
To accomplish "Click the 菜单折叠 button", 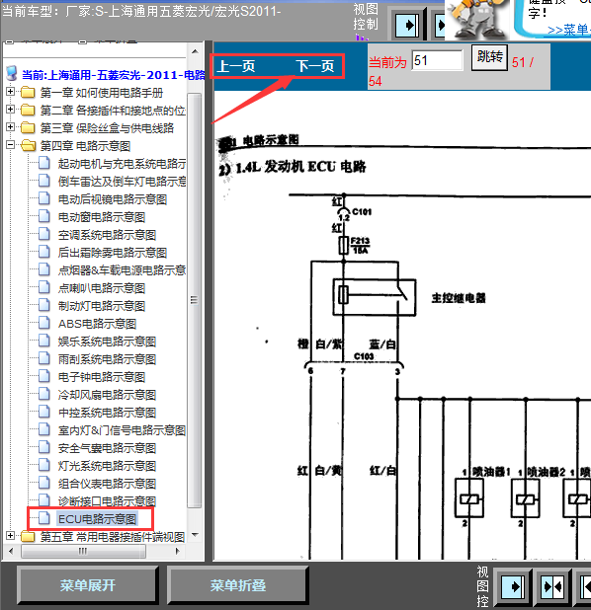I will tap(237, 585).
